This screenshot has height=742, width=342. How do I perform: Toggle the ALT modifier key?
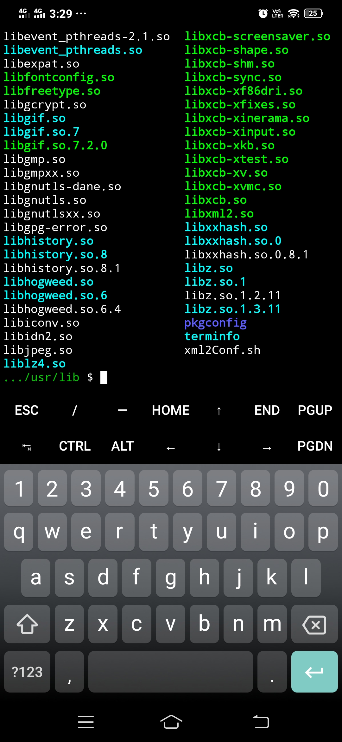pos(123,446)
